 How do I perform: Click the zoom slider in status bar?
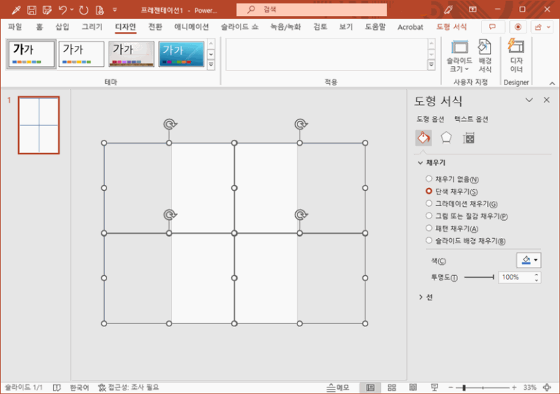pos(482,387)
